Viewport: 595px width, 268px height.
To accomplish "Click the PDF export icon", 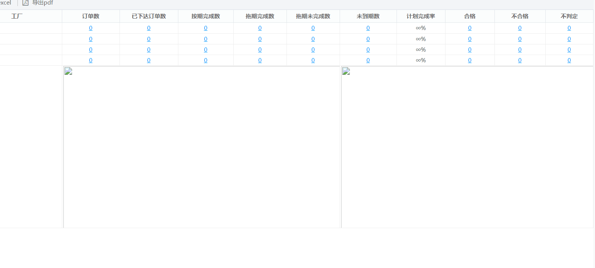I will click(25, 3).
